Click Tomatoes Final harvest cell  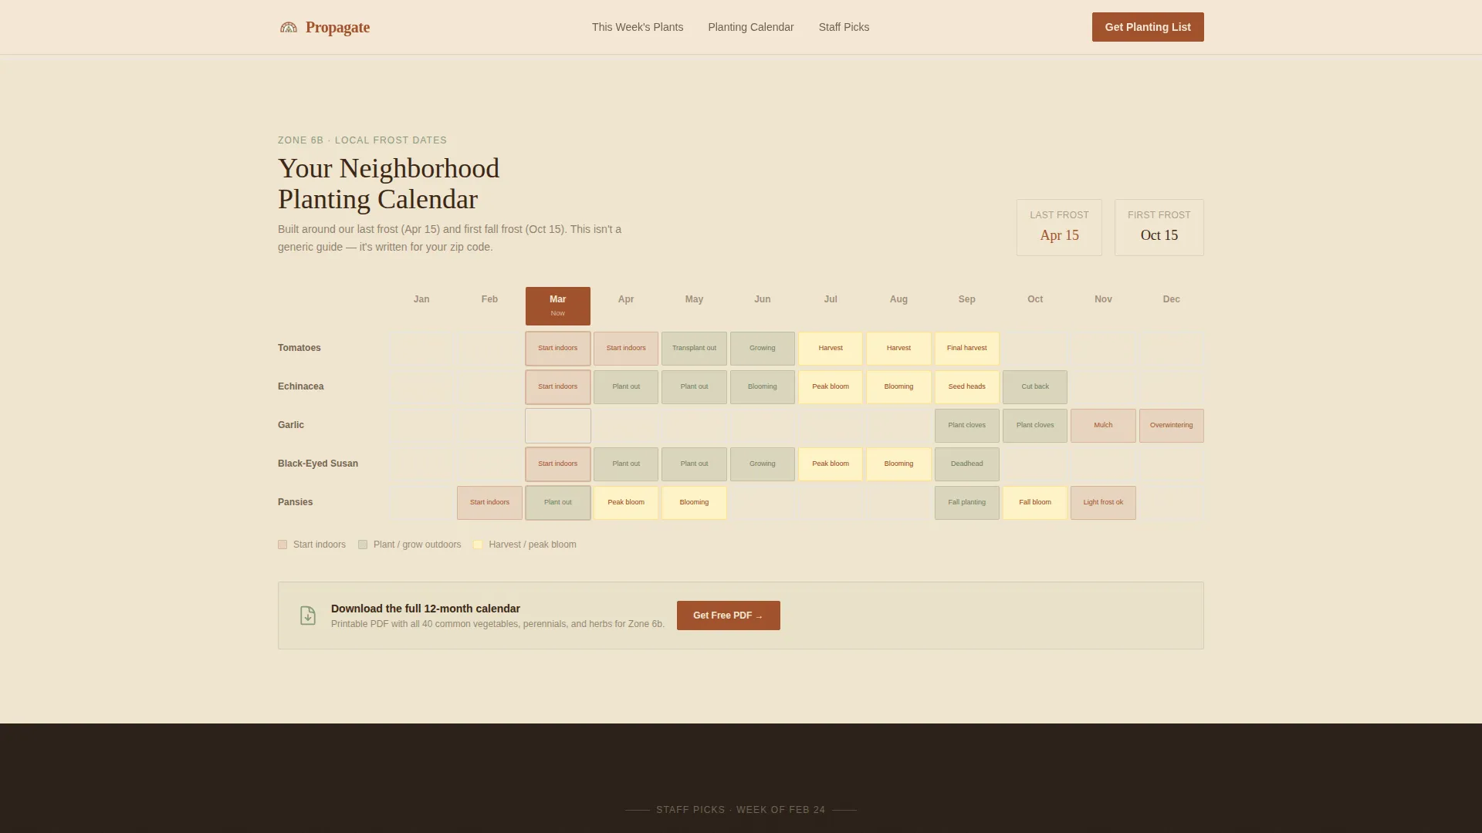[x=967, y=349]
